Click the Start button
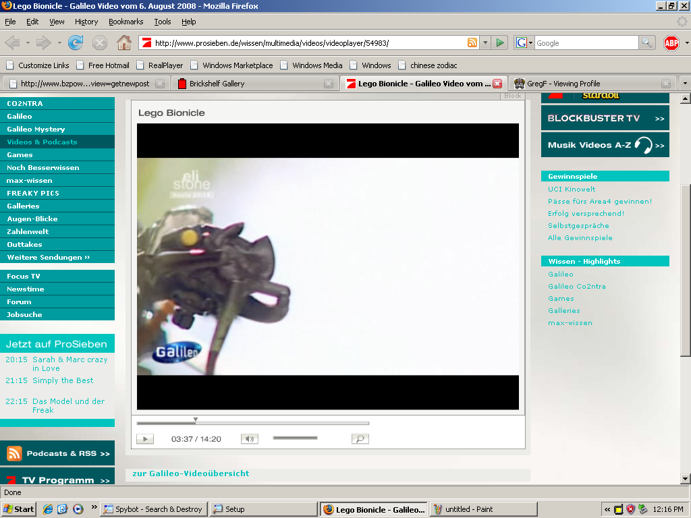 18,509
